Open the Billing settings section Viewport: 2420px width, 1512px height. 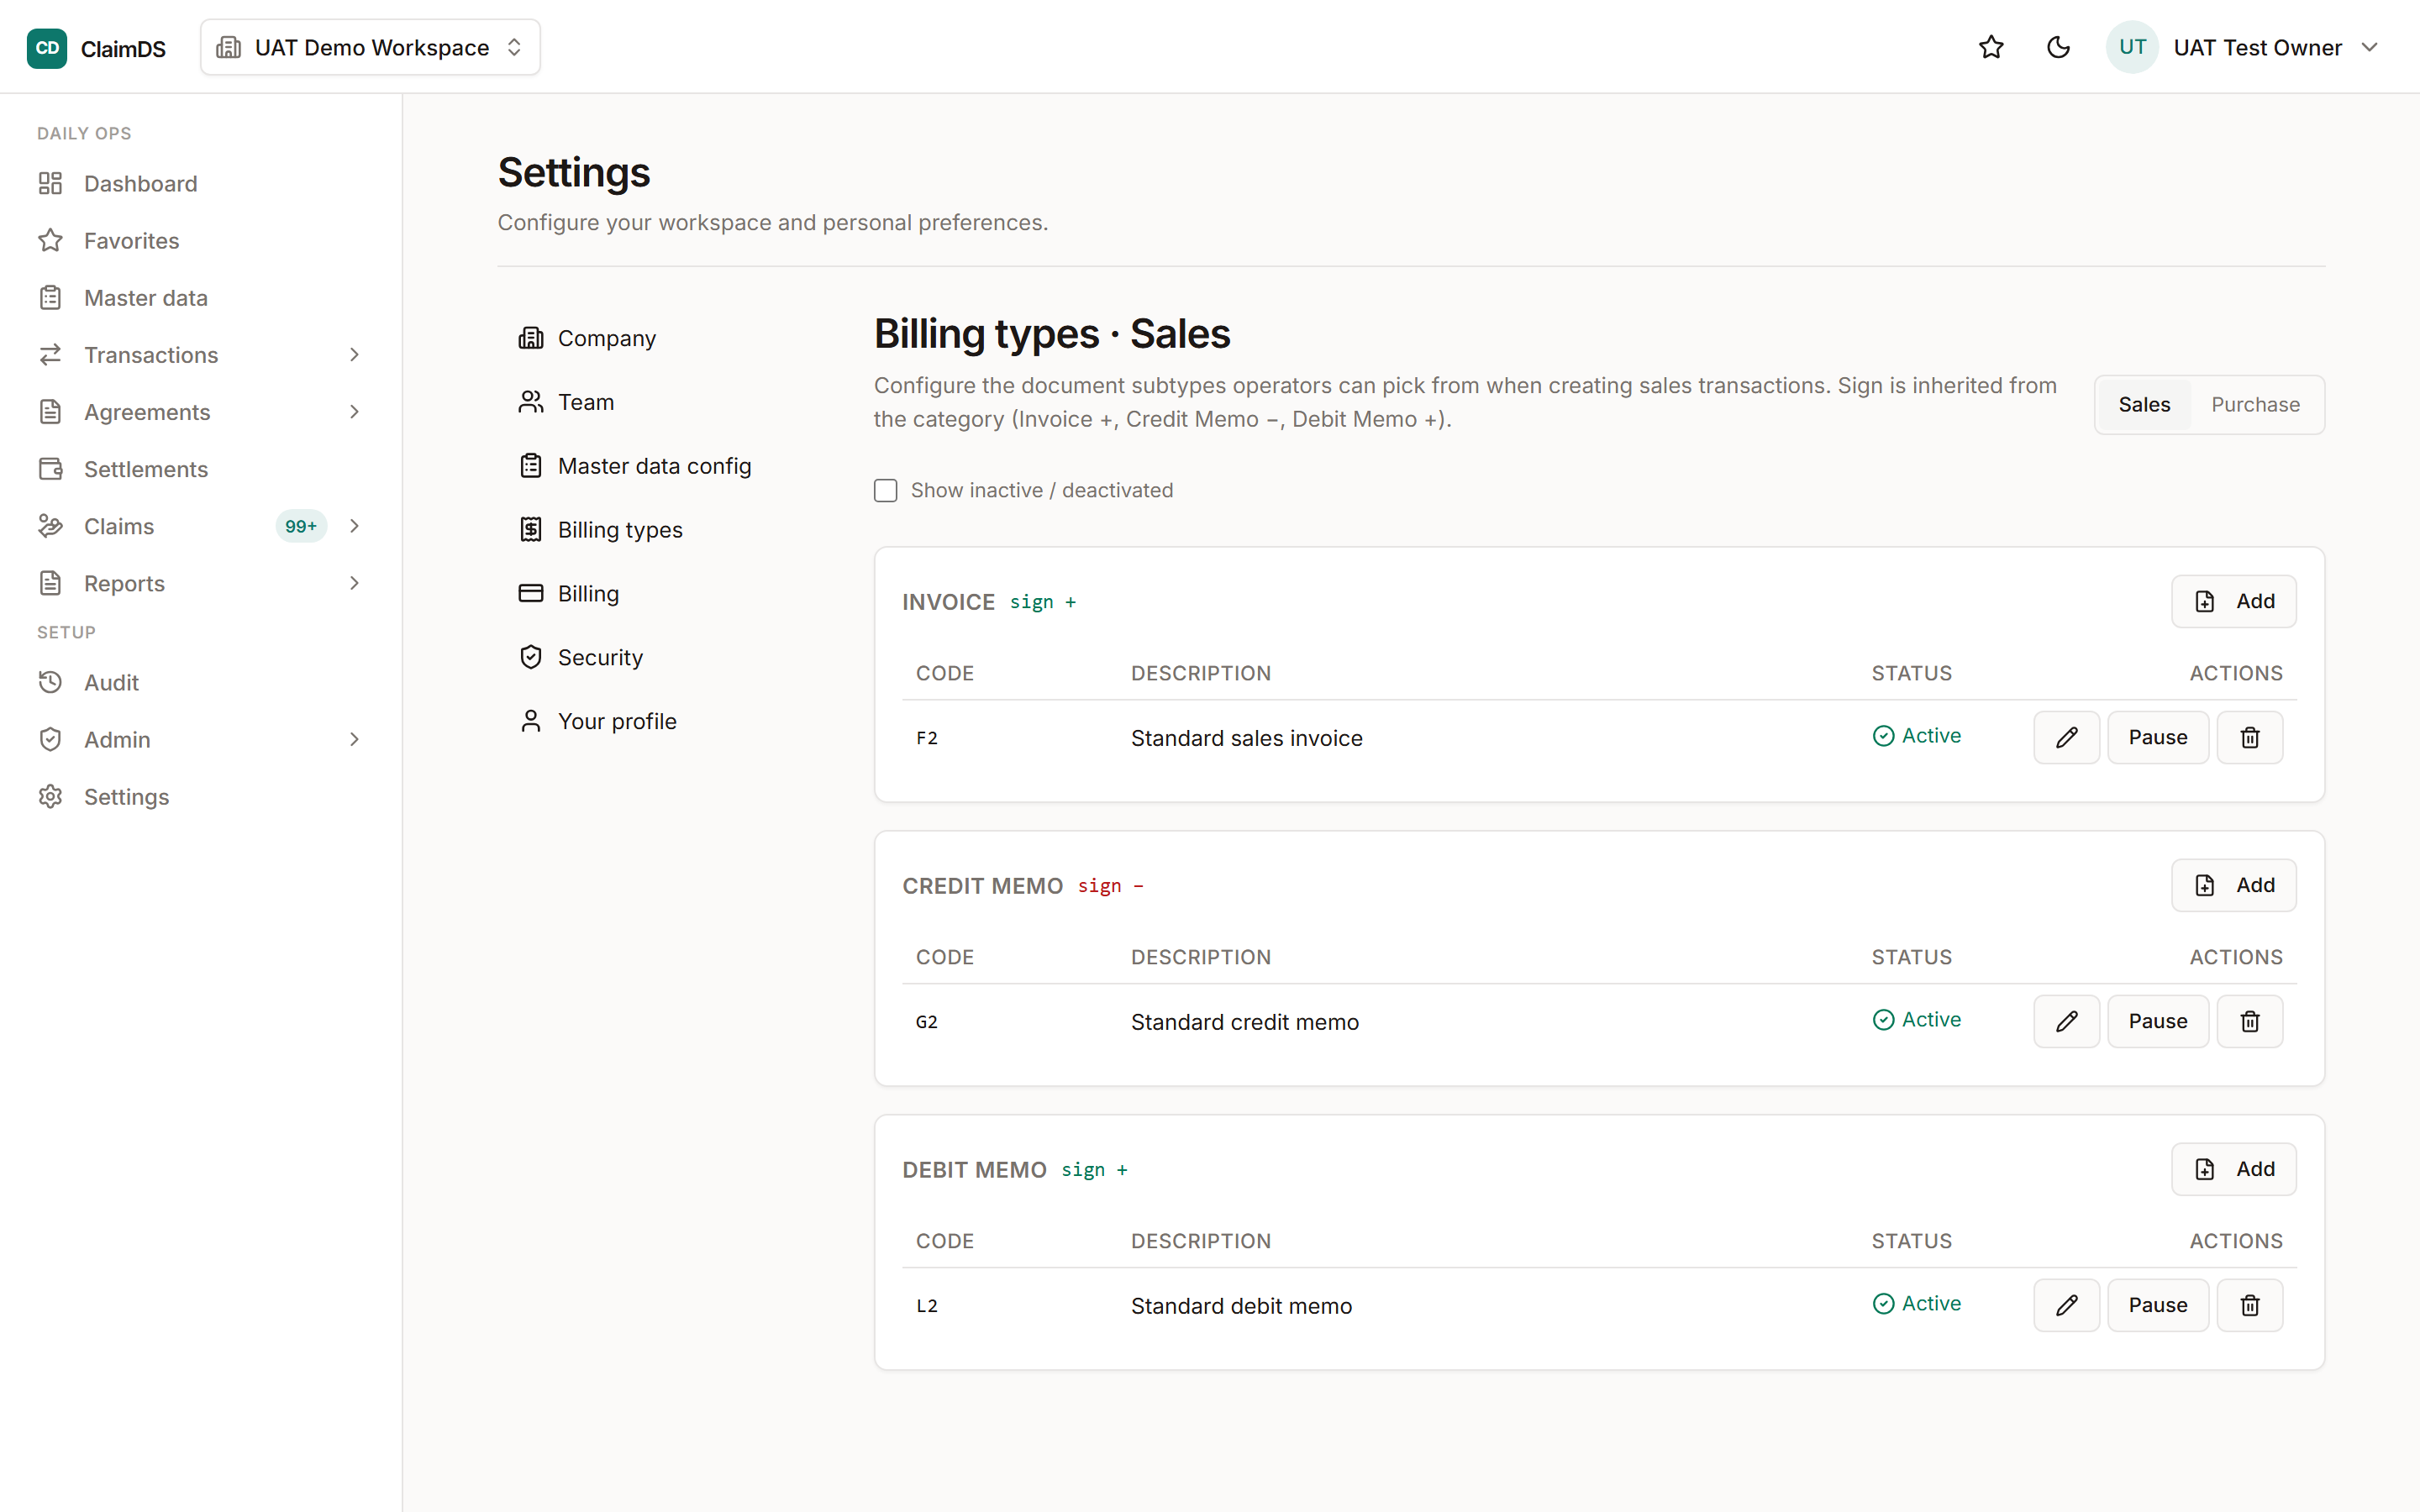pos(660,594)
